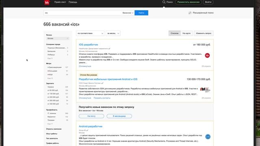Click the magnifier search icon in header
260x146 pixels.
pos(164,2)
